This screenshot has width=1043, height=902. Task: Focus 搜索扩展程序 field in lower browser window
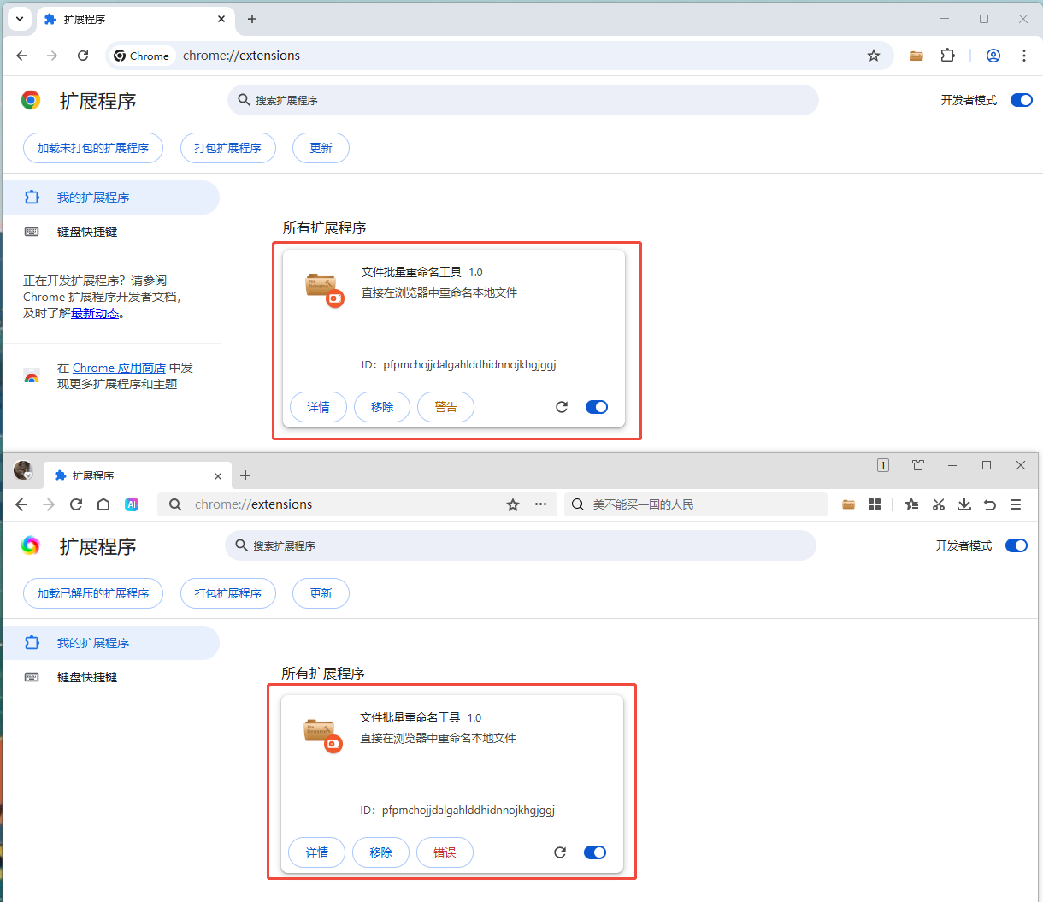point(521,545)
